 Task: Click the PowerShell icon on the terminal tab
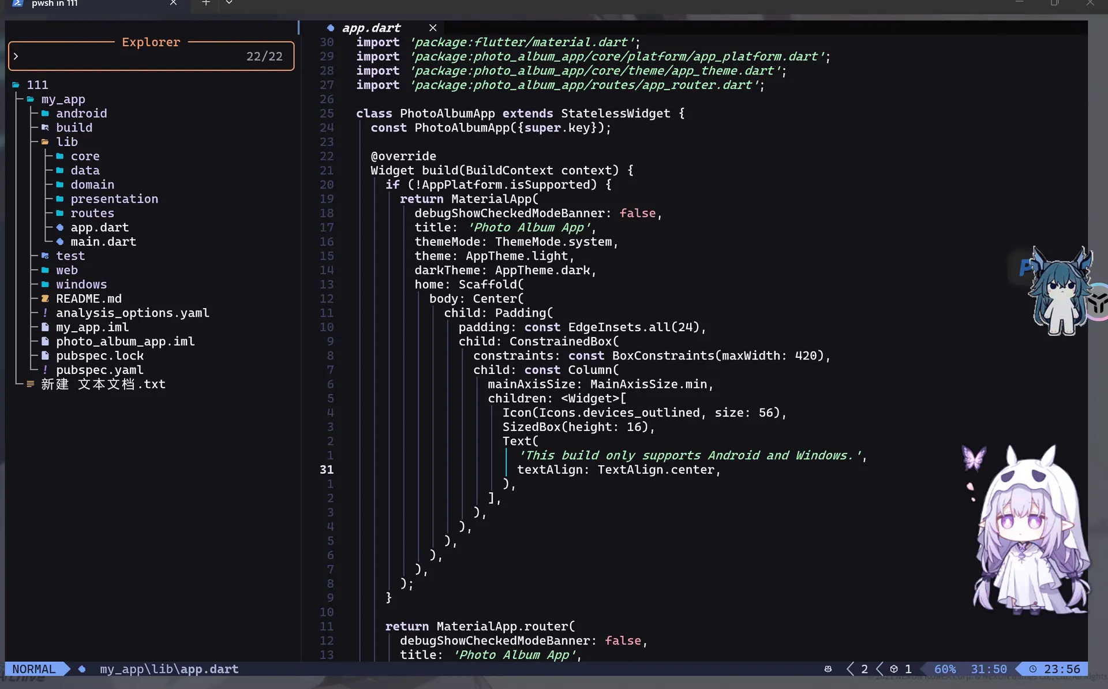pyautogui.click(x=18, y=3)
